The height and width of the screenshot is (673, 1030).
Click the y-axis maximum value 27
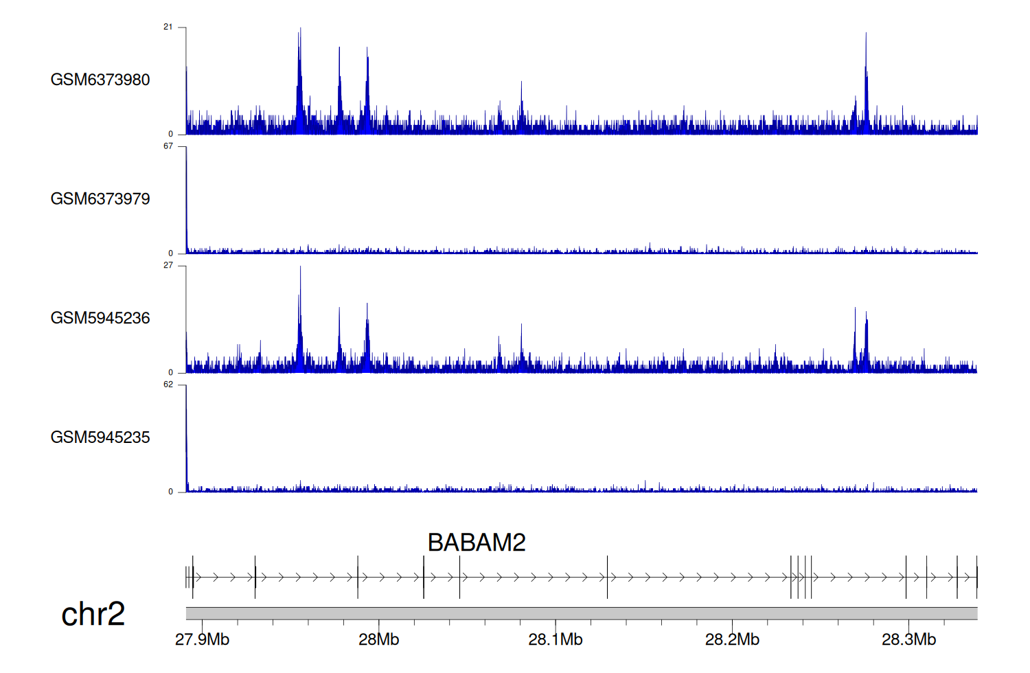pyautogui.click(x=168, y=265)
